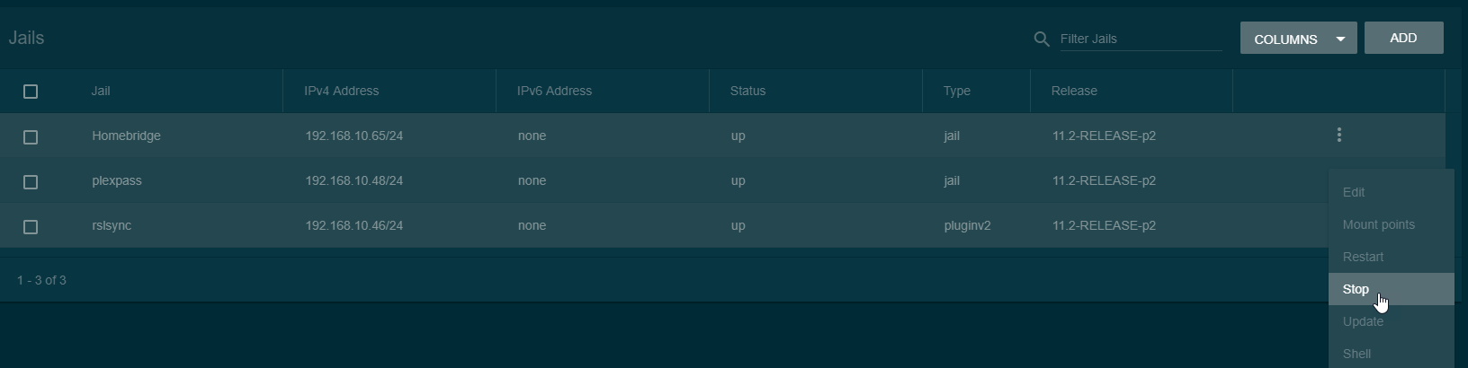Choose Update from the jail menu

point(1363,321)
